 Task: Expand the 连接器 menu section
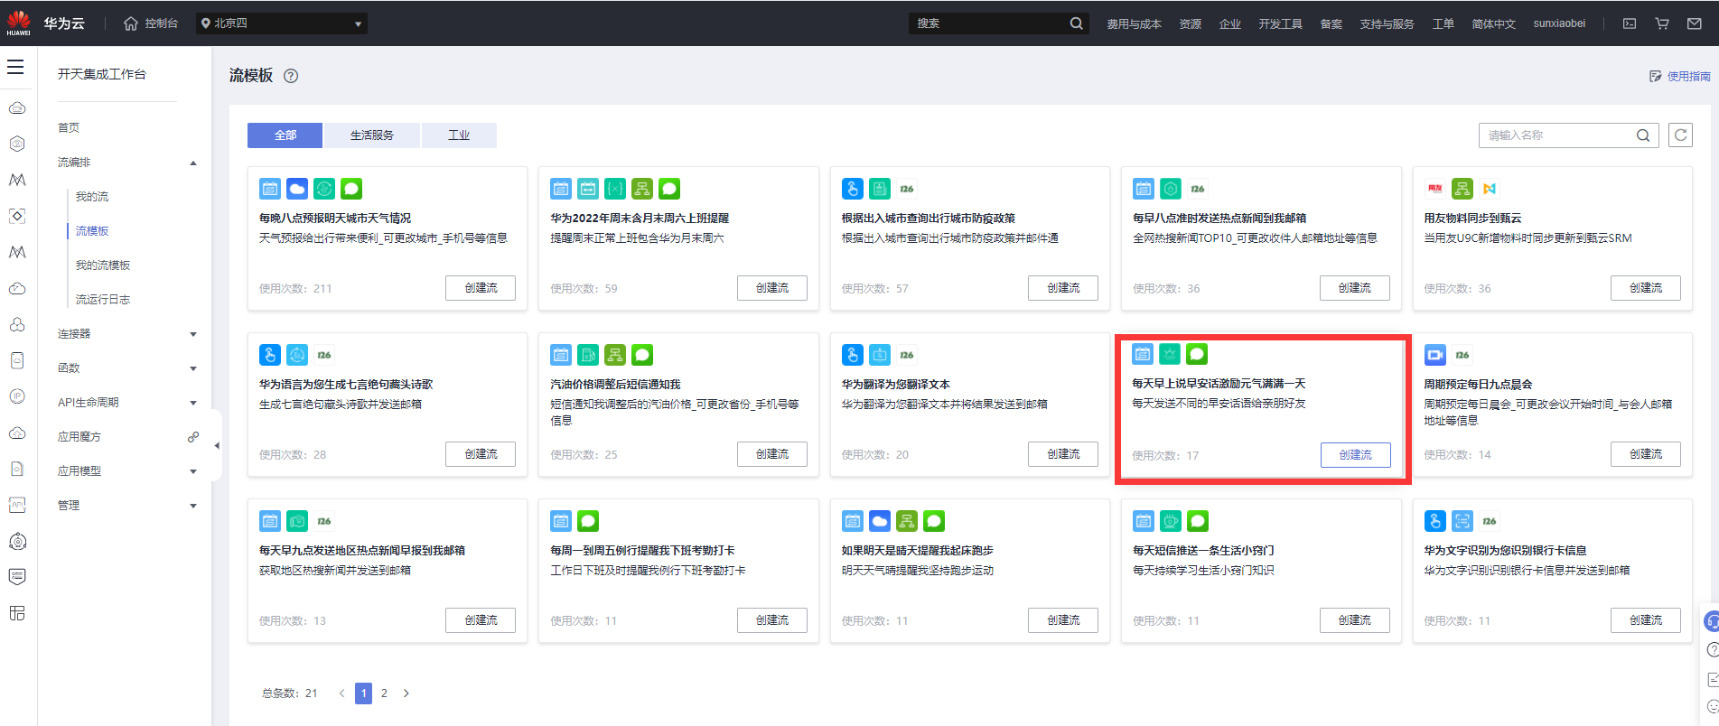tap(193, 335)
